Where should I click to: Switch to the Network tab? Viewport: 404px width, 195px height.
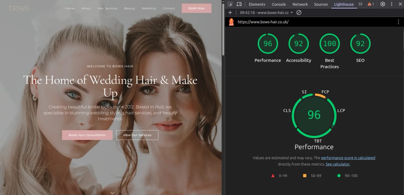coord(300,4)
